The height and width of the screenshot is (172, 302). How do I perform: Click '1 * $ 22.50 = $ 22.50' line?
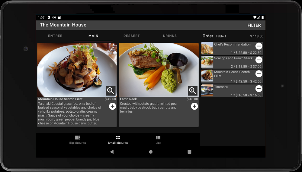(246, 53)
